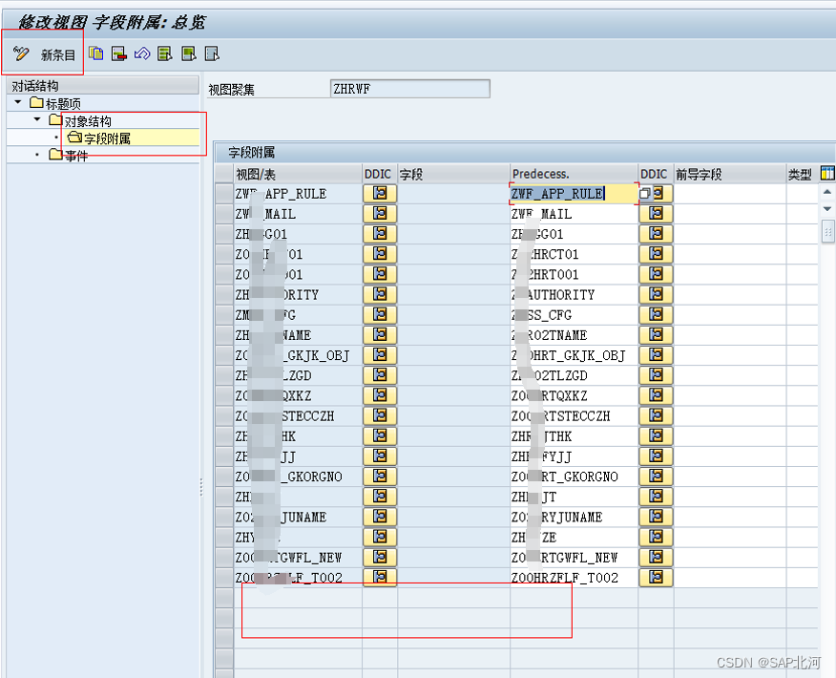This screenshot has width=836, height=678.
Task: Click the table settings icon at grid corner
Action: point(826,172)
